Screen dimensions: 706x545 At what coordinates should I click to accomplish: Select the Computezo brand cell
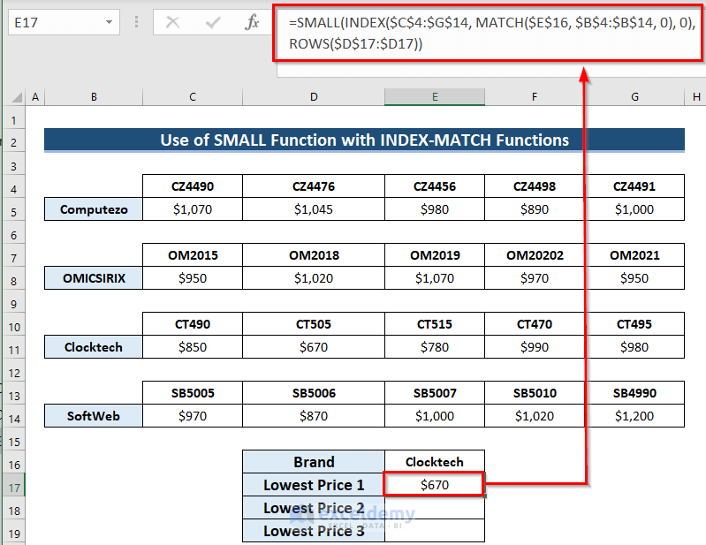pyautogui.click(x=93, y=210)
